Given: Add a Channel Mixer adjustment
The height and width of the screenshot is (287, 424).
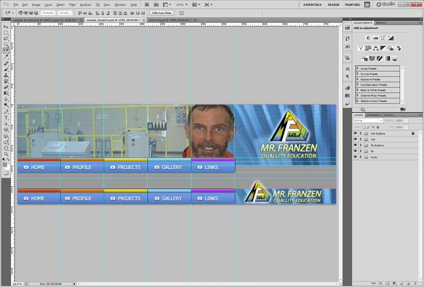Looking at the screenshot, I should (398, 48).
